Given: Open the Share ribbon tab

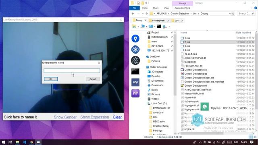Looking at the screenshot, I should point(156,8).
